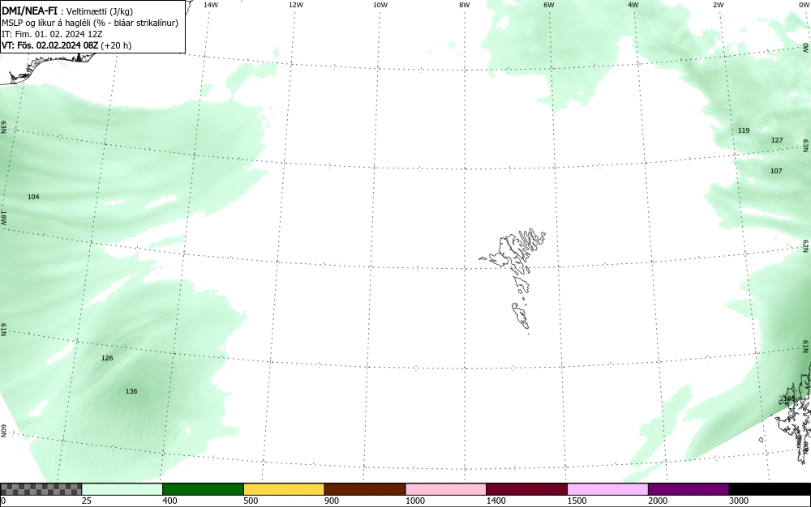Screen dimensions: 811x507
Task: Click the 1400 legend scale value
Action: pyautogui.click(x=496, y=501)
